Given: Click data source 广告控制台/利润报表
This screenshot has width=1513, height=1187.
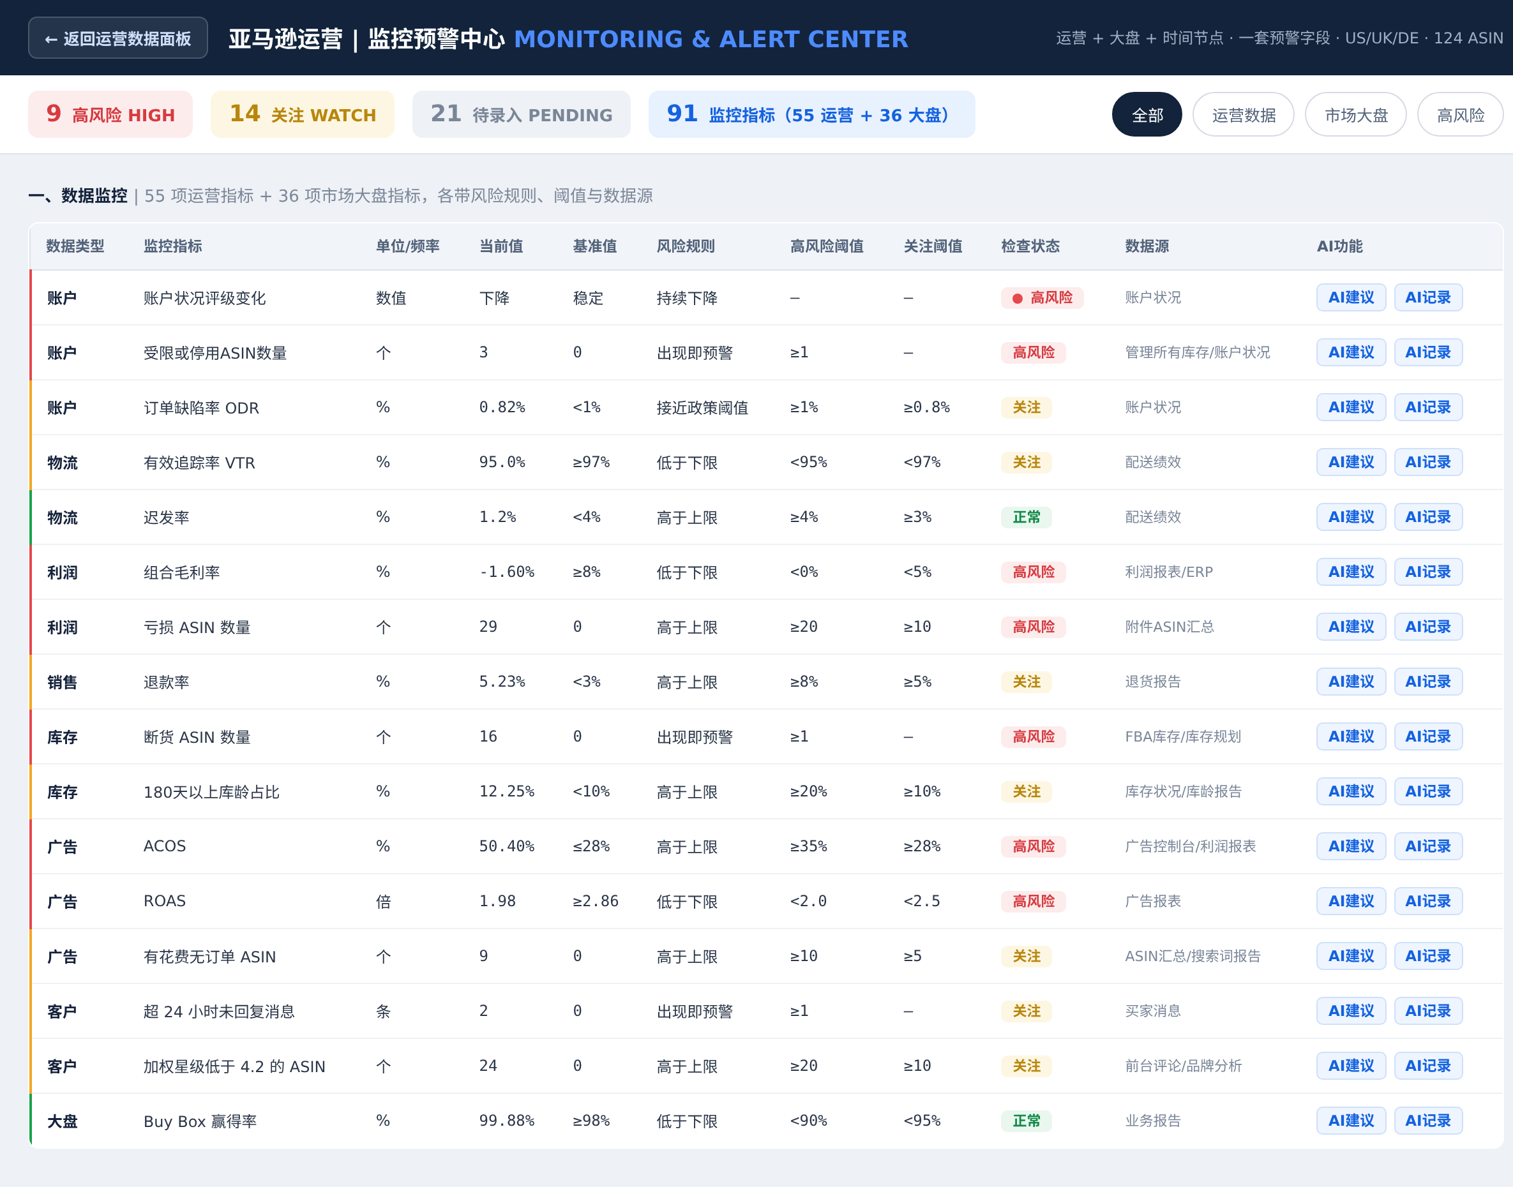Looking at the screenshot, I should click(1191, 846).
